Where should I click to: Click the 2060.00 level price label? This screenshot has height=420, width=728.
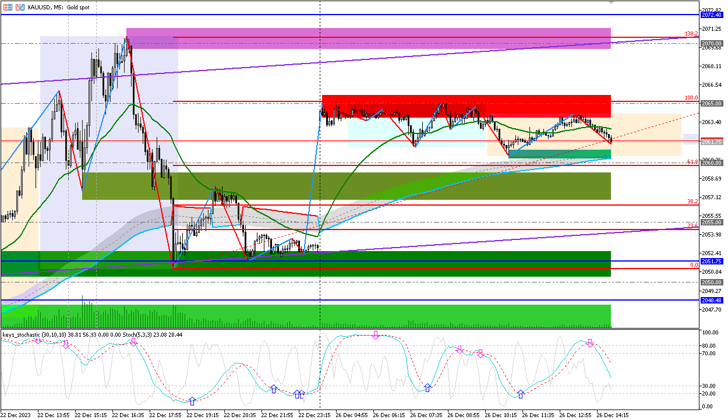(712, 163)
